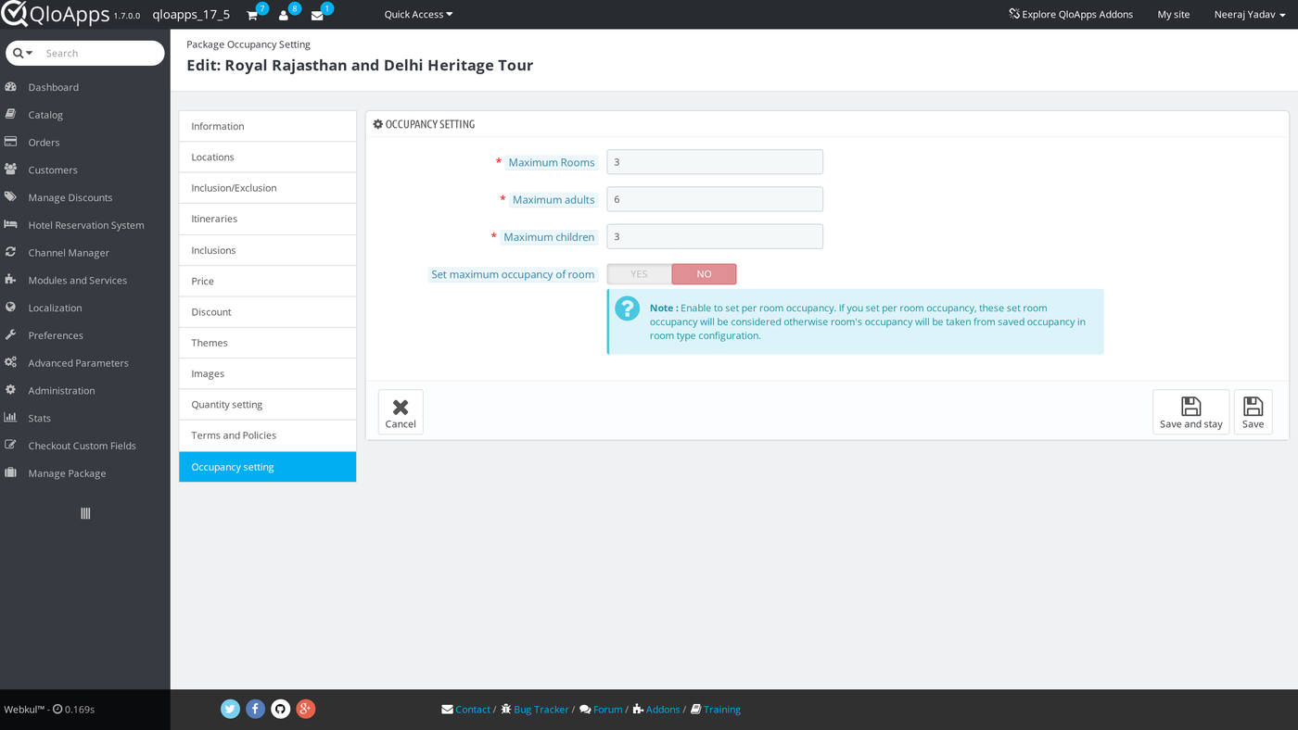The height and width of the screenshot is (730, 1298).
Task: Click the QloApps logo
Action: click(x=56, y=14)
